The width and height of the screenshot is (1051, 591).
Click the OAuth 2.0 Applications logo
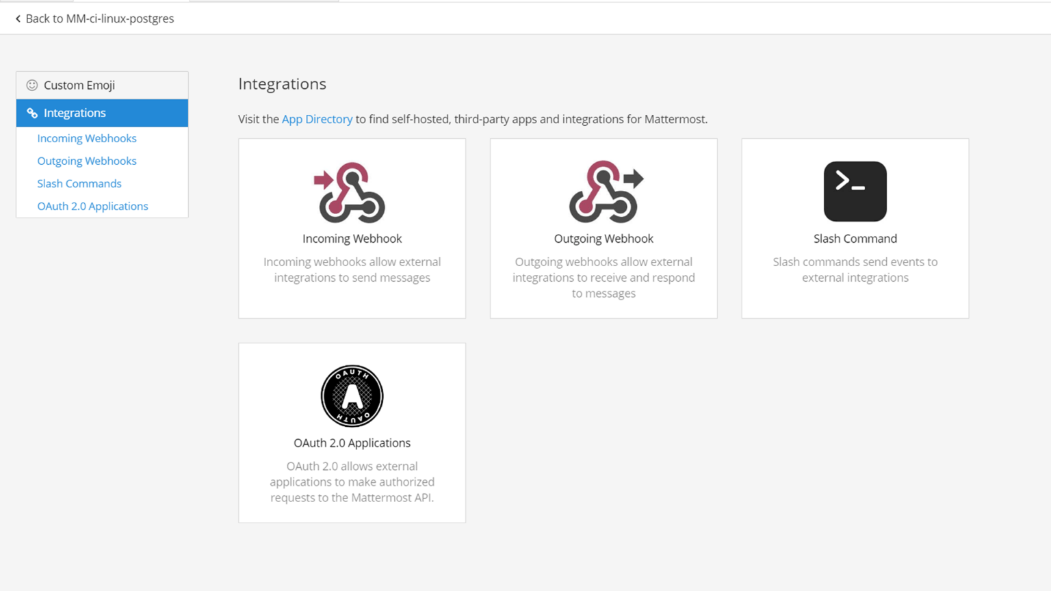pos(352,396)
